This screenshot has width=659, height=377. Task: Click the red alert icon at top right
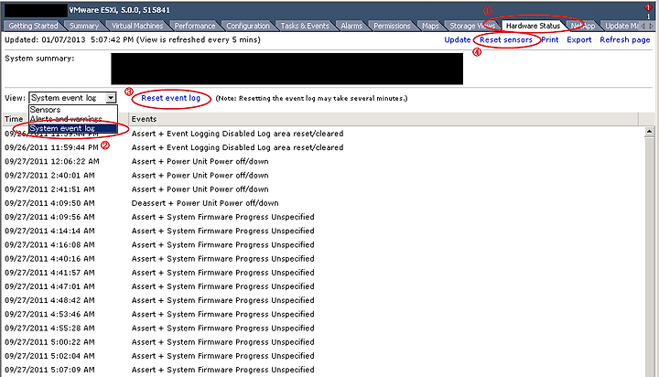(x=648, y=7)
